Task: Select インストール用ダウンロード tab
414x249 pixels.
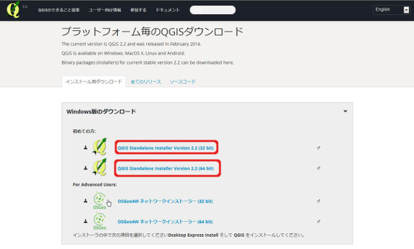Action: coord(94,81)
